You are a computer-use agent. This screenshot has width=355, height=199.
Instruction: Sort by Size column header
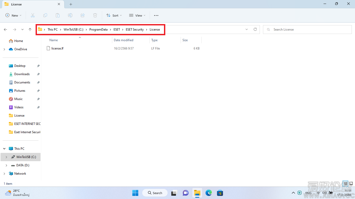click(x=185, y=40)
